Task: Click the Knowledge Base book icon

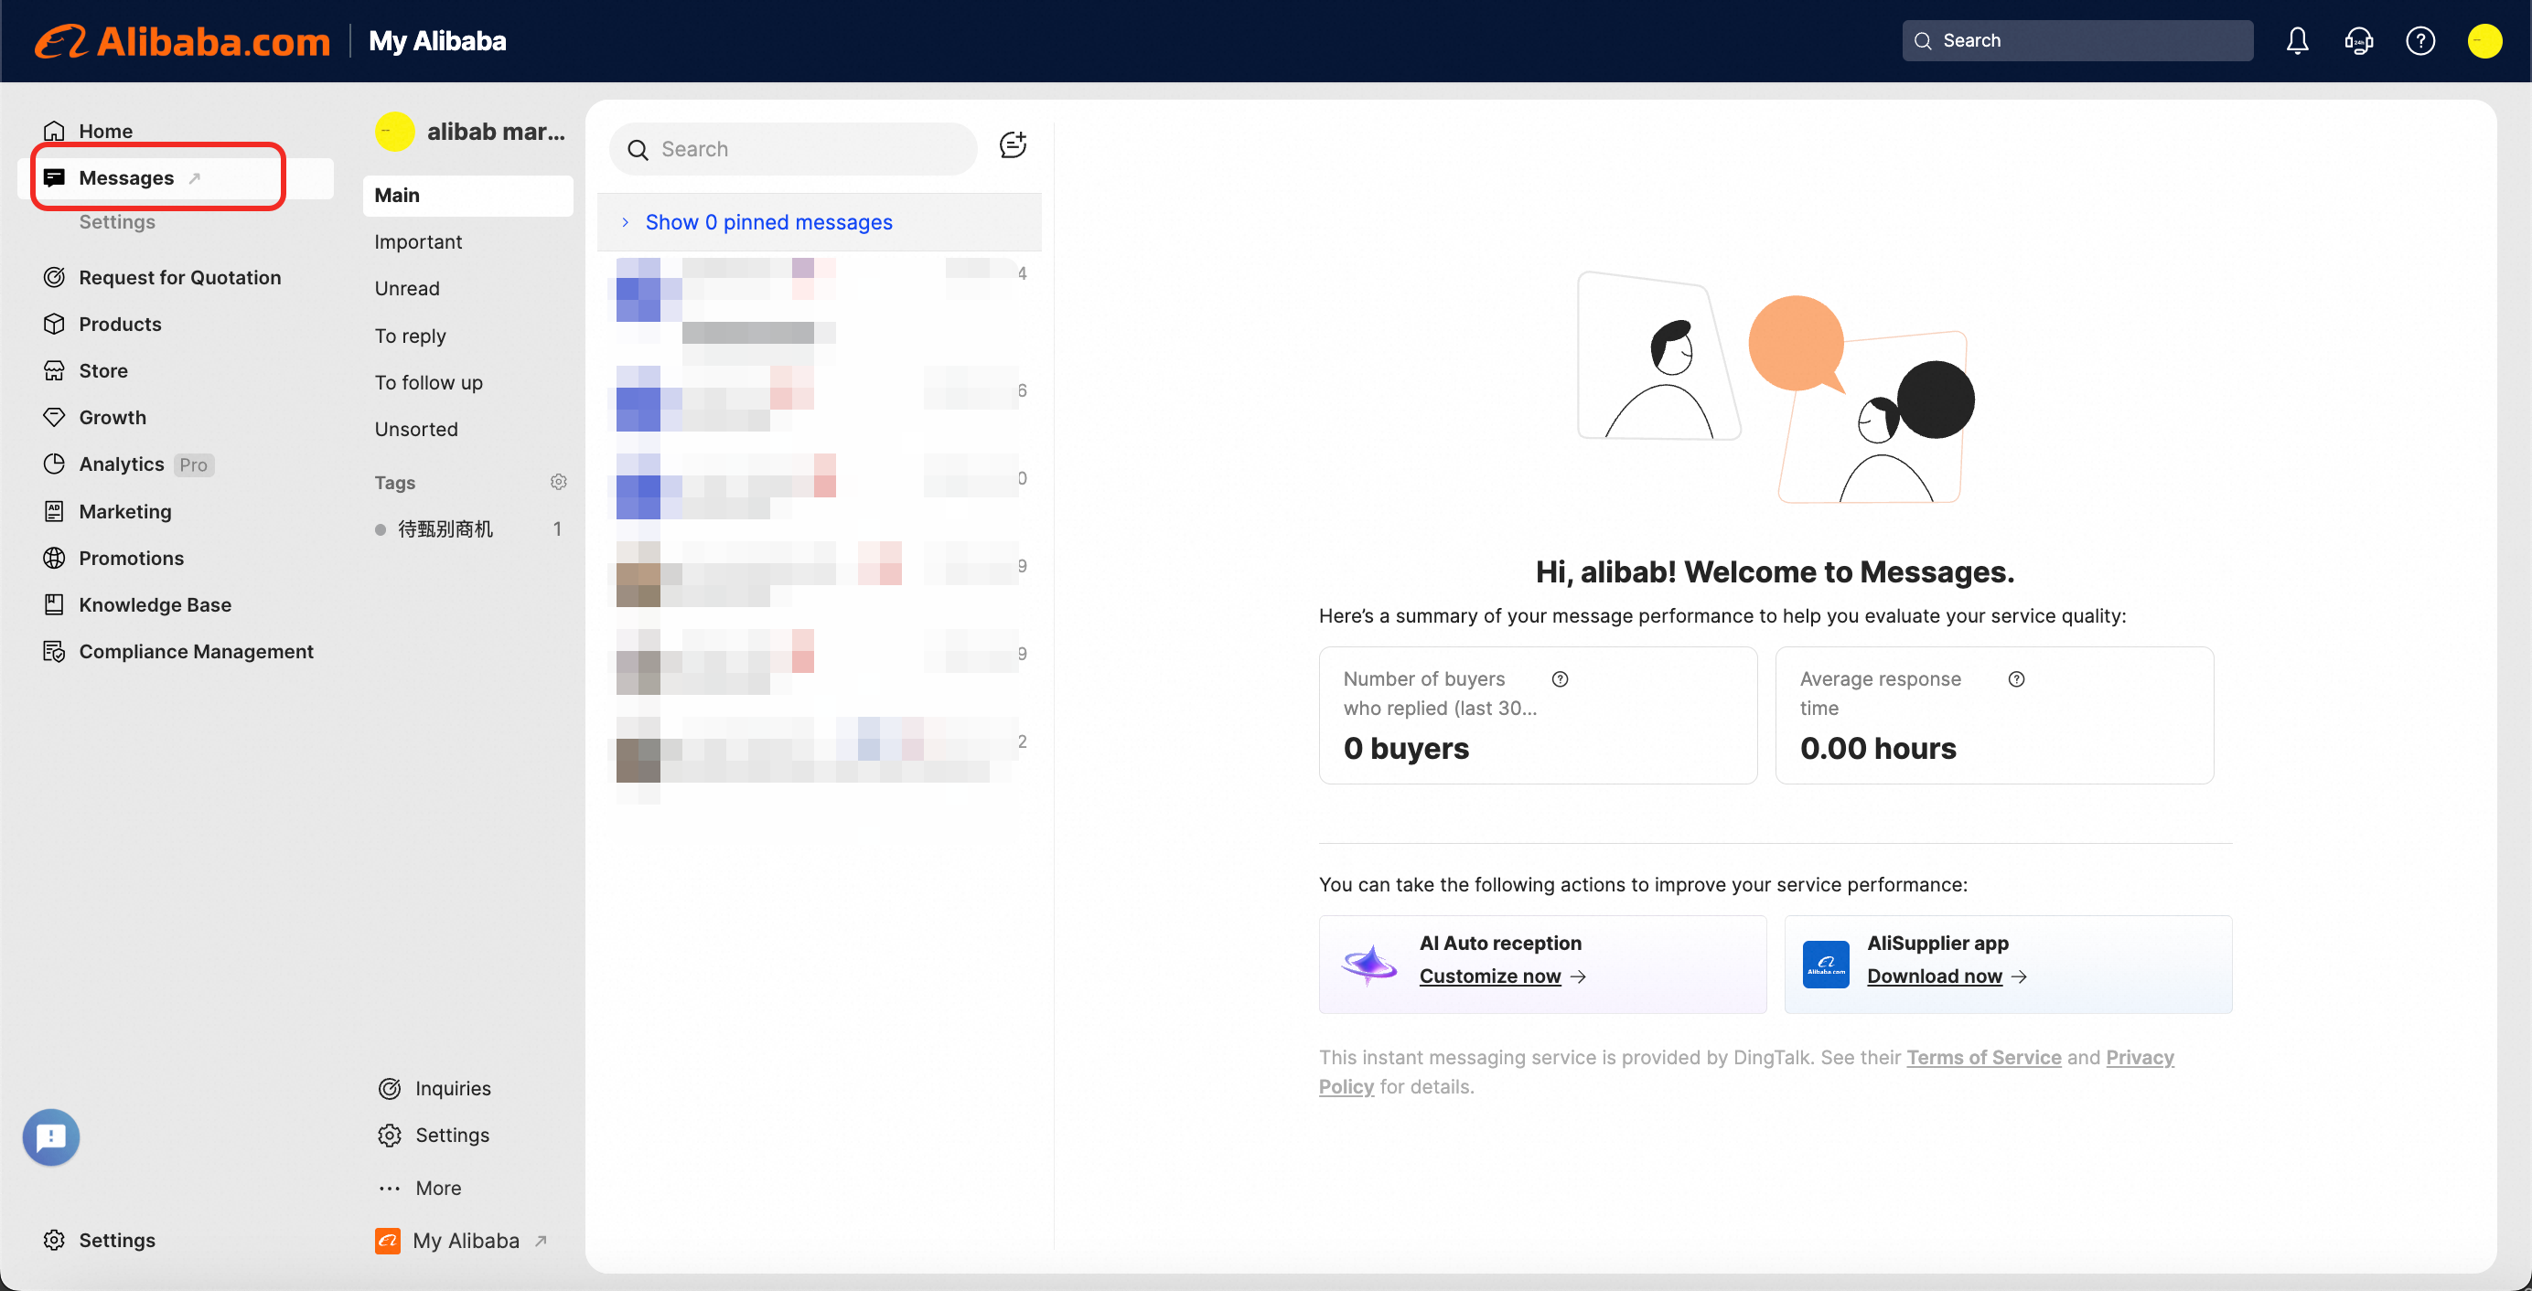Action: point(54,604)
